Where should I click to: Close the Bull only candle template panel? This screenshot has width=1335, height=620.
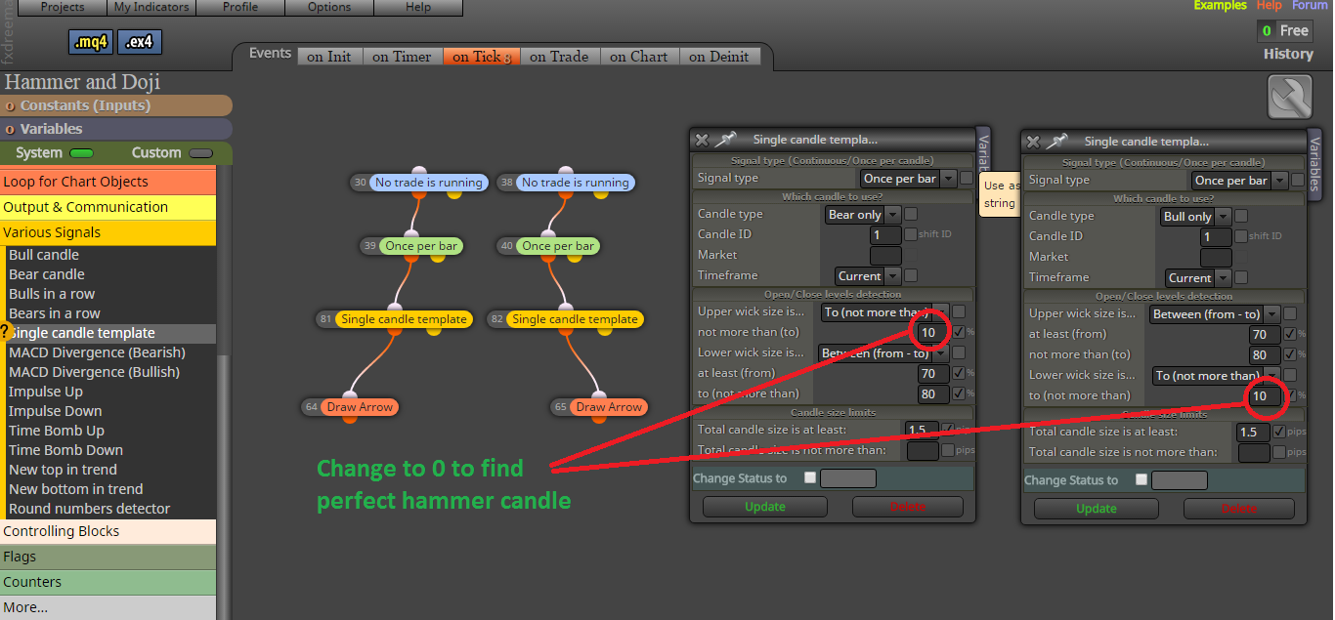tap(1032, 142)
